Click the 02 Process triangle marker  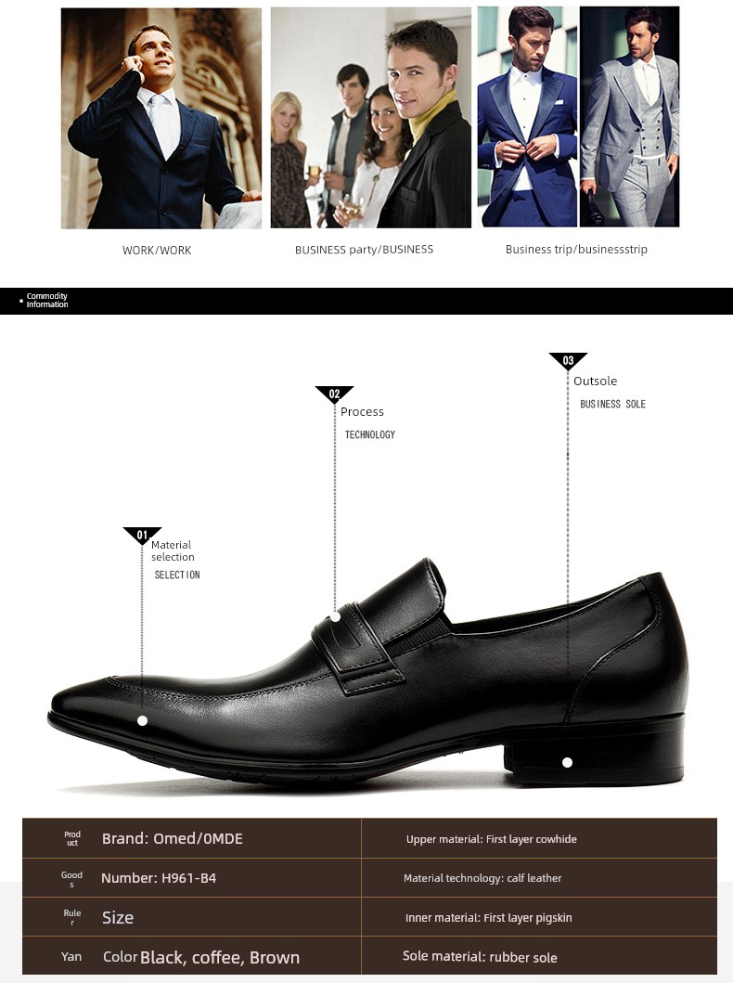(334, 394)
